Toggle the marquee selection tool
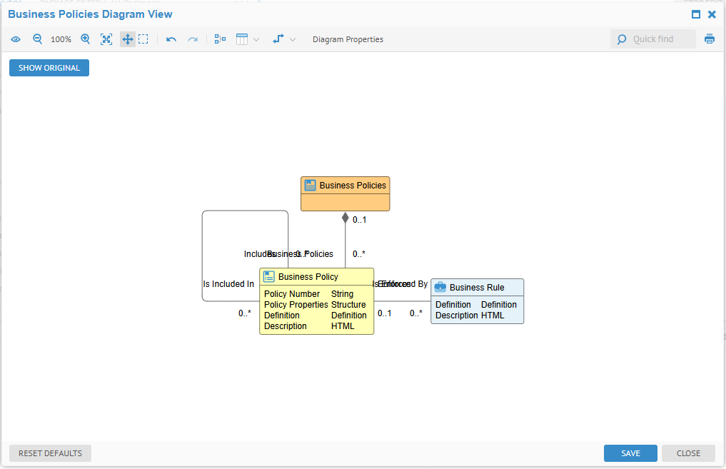Viewport: 726px width, 469px height. (x=143, y=39)
